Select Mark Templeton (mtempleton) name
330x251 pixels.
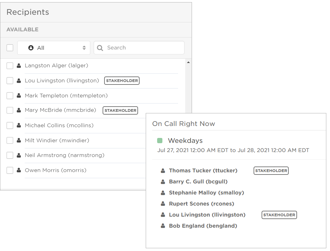tap(66, 96)
